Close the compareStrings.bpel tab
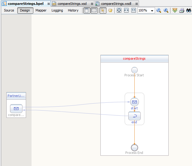This screenshot has width=192, height=166. click(49, 4)
